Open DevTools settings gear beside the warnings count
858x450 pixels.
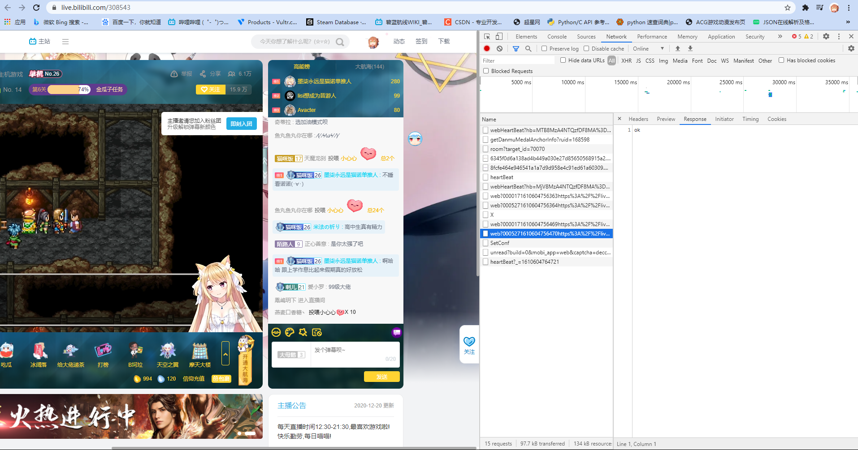point(826,36)
